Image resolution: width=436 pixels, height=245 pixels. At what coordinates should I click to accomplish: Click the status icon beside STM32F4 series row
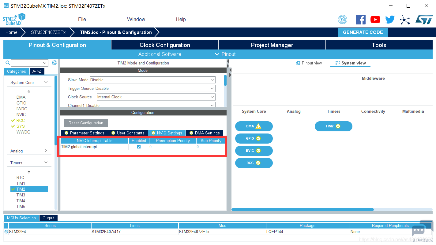coord(6,232)
